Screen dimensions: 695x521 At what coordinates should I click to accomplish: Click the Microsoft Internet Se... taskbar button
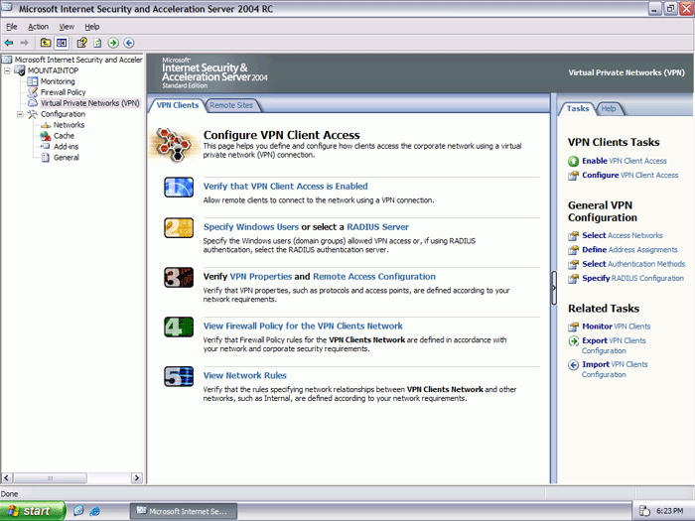(x=184, y=511)
